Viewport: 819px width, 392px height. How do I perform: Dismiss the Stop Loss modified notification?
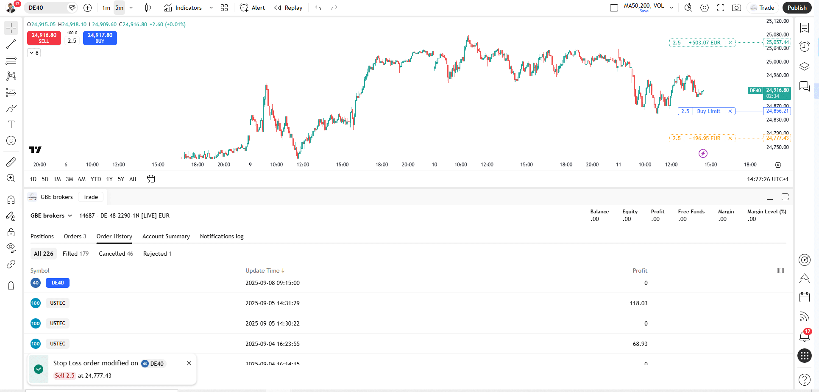(189, 363)
